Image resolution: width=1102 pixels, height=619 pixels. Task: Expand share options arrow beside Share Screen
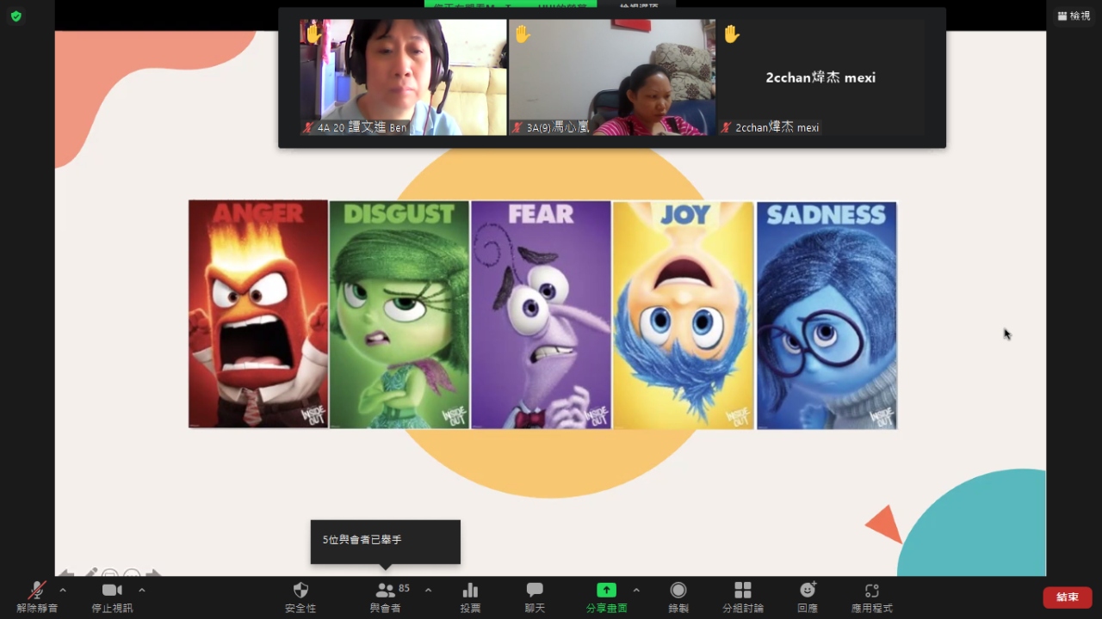[x=636, y=590]
